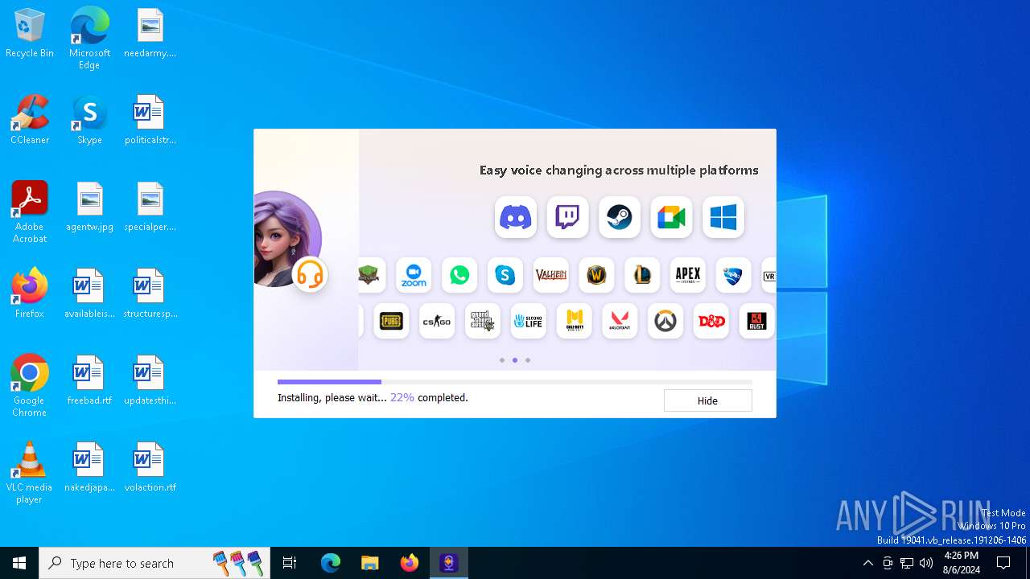Click the Minecraft grass block icon
This screenshot has height=579, width=1030.
(x=369, y=275)
